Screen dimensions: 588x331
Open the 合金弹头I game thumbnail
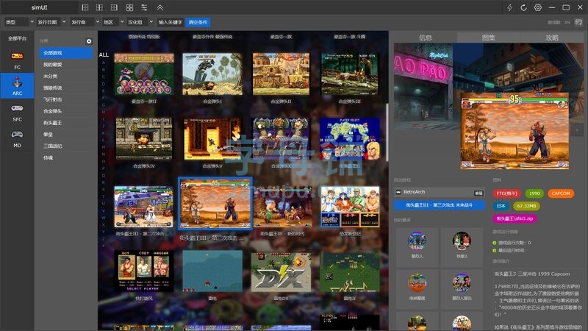point(212,74)
